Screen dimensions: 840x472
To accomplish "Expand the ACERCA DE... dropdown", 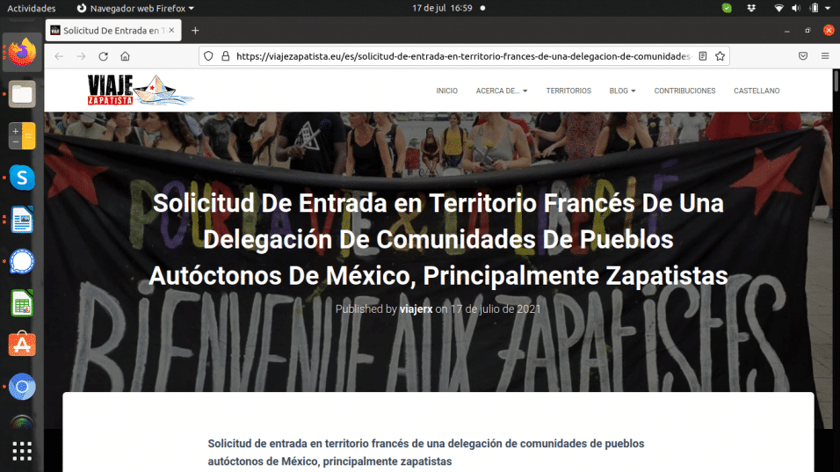I will click(x=502, y=91).
